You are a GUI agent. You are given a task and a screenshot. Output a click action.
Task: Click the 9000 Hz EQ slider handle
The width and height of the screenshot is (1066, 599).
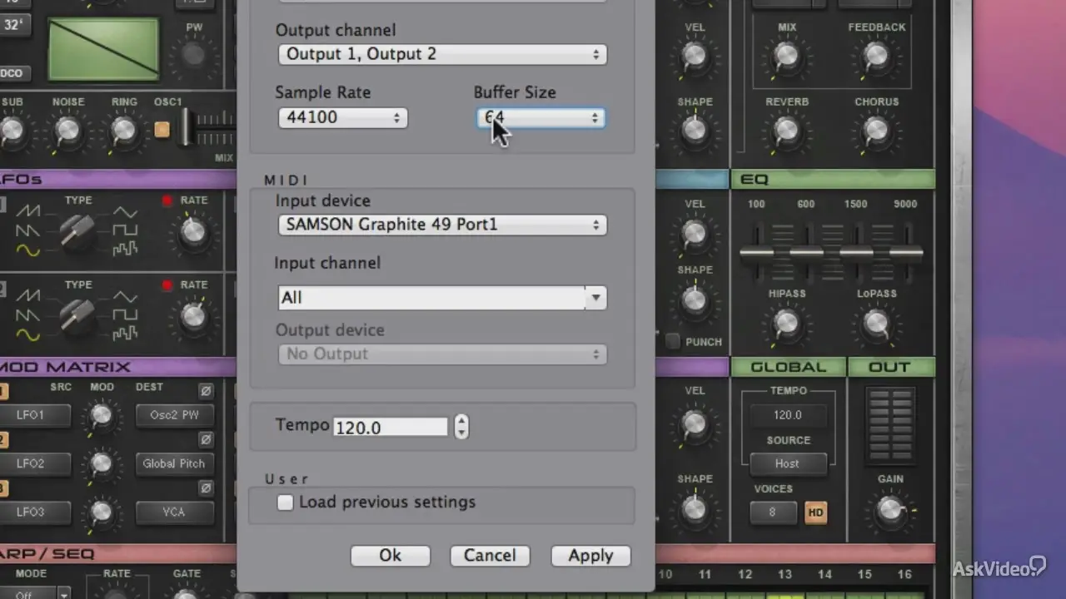tap(905, 252)
